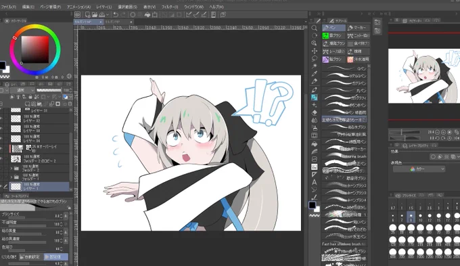Select the 髪ブラシ sub tool group
This screenshot has height=266, width=460.
pyautogui.click(x=333, y=59)
